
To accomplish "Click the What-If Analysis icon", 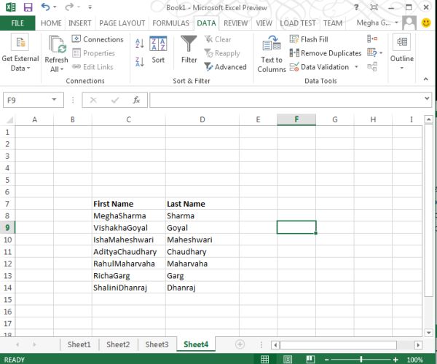I will pyautogui.click(x=372, y=52).
